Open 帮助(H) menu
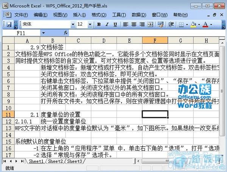227x172 pixels. point(180,15)
